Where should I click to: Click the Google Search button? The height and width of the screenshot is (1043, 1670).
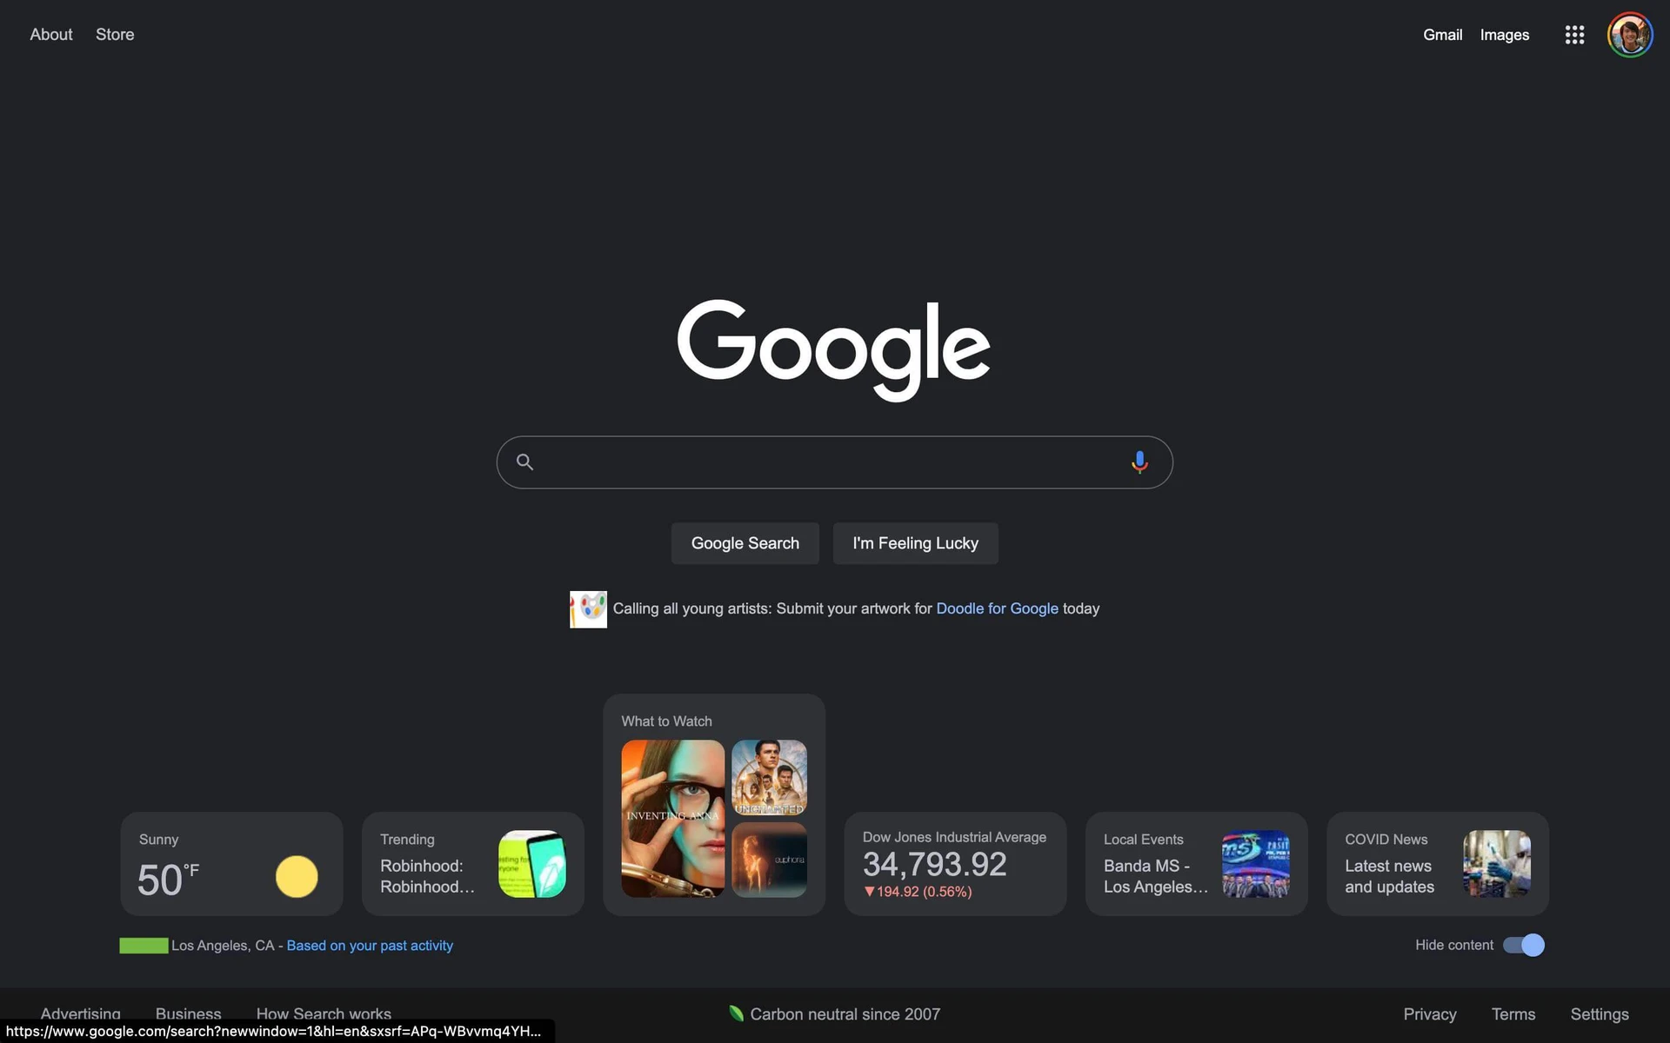pos(745,542)
